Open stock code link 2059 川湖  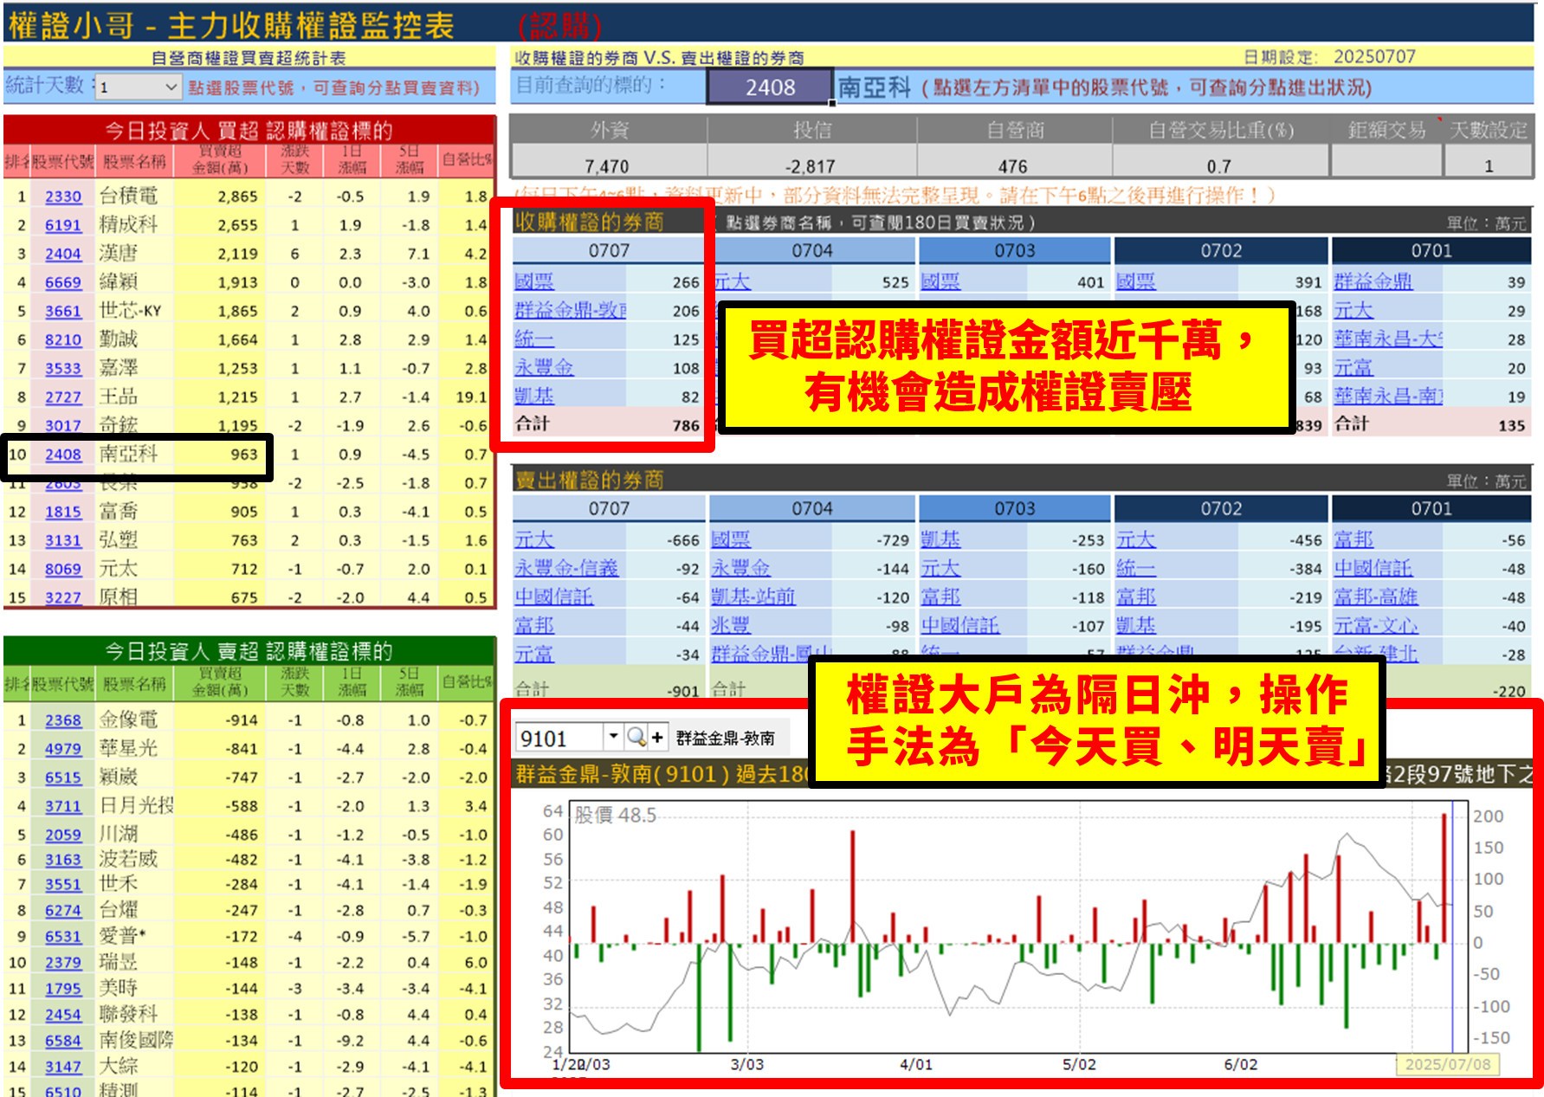click(63, 835)
